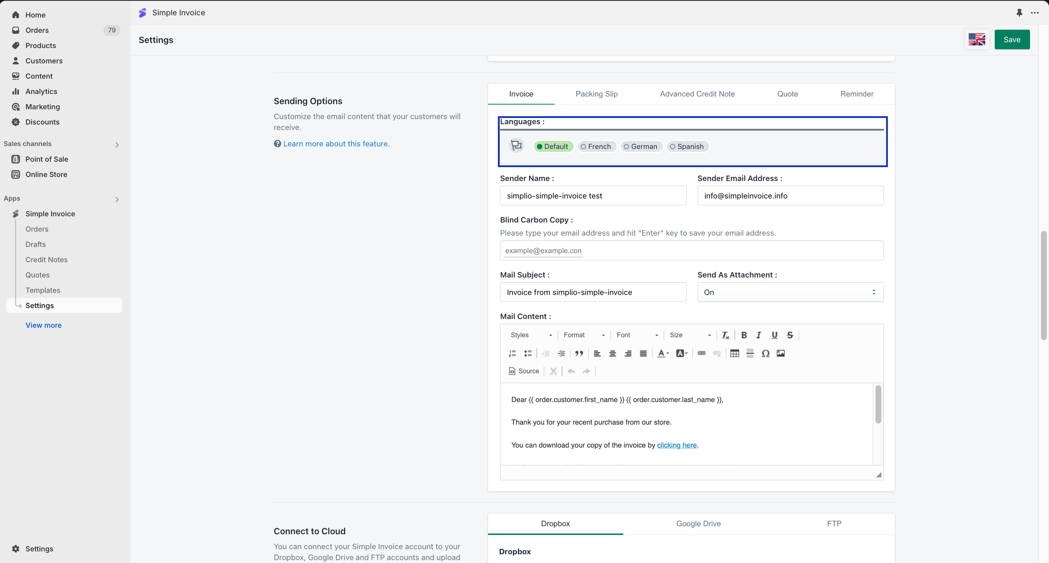Click the Insert Link icon
Viewport: 1049px width, 563px height.
coord(701,353)
